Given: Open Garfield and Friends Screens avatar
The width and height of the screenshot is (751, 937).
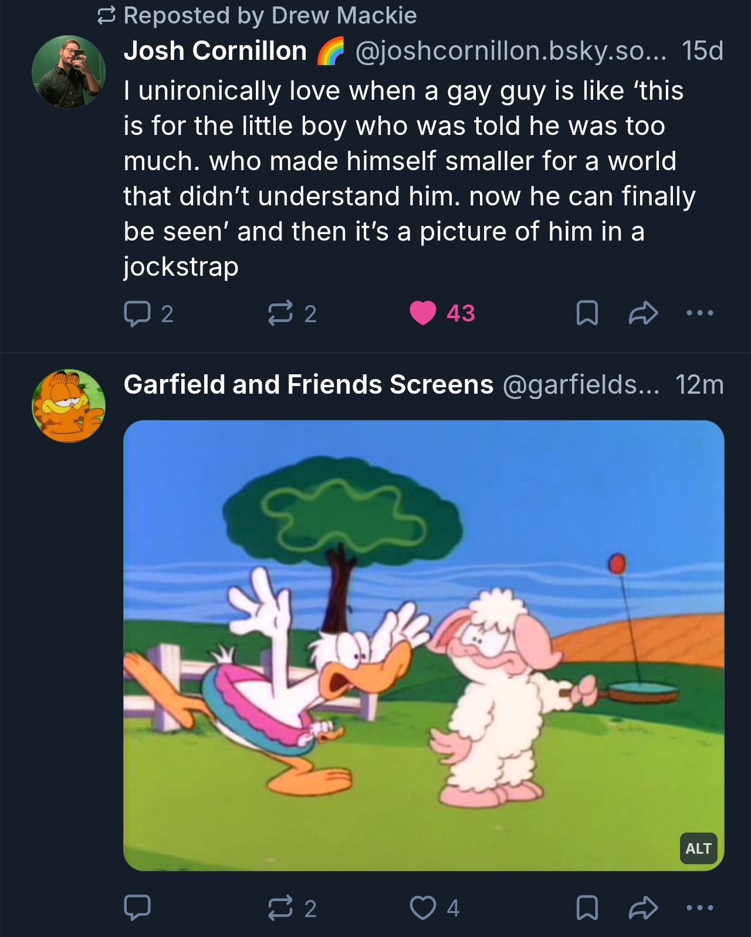Looking at the screenshot, I should 69,406.
